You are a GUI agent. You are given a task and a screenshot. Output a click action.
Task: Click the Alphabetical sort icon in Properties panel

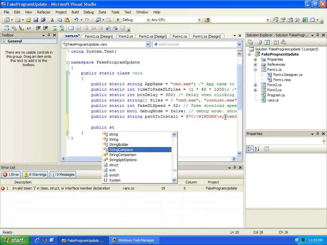tap(257, 149)
